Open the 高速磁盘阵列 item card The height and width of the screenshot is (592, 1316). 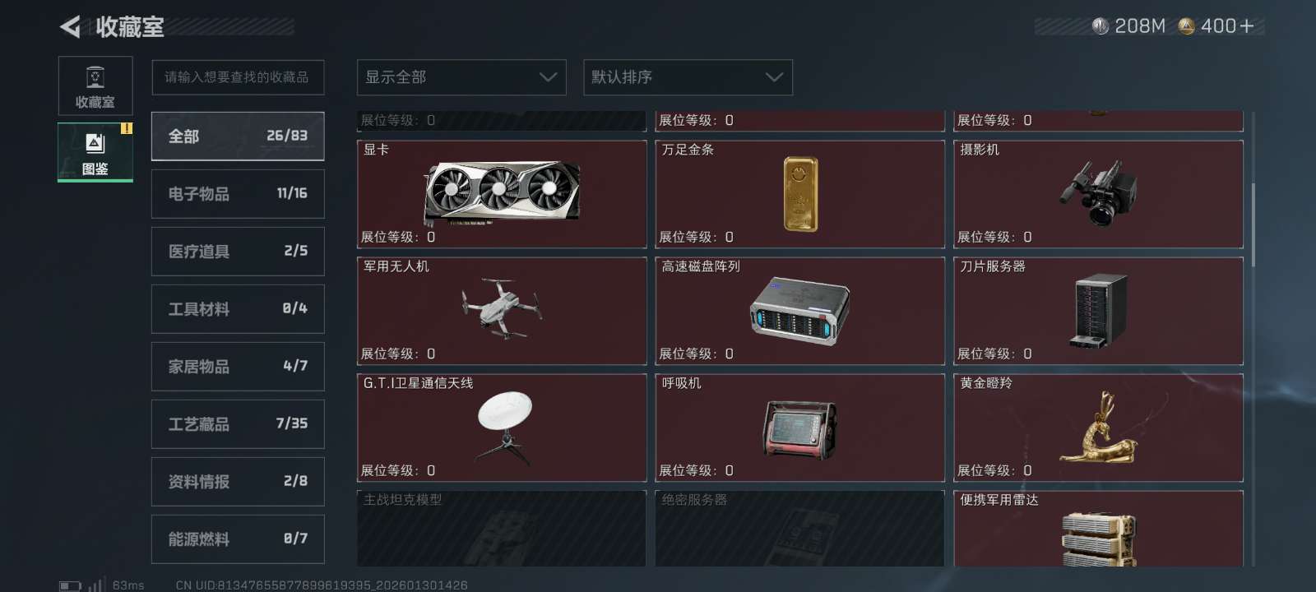pyautogui.click(x=799, y=311)
